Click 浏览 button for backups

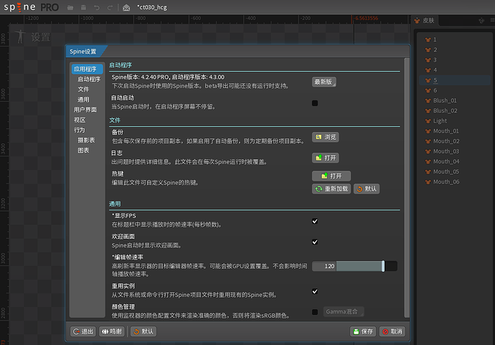click(x=326, y=137)
